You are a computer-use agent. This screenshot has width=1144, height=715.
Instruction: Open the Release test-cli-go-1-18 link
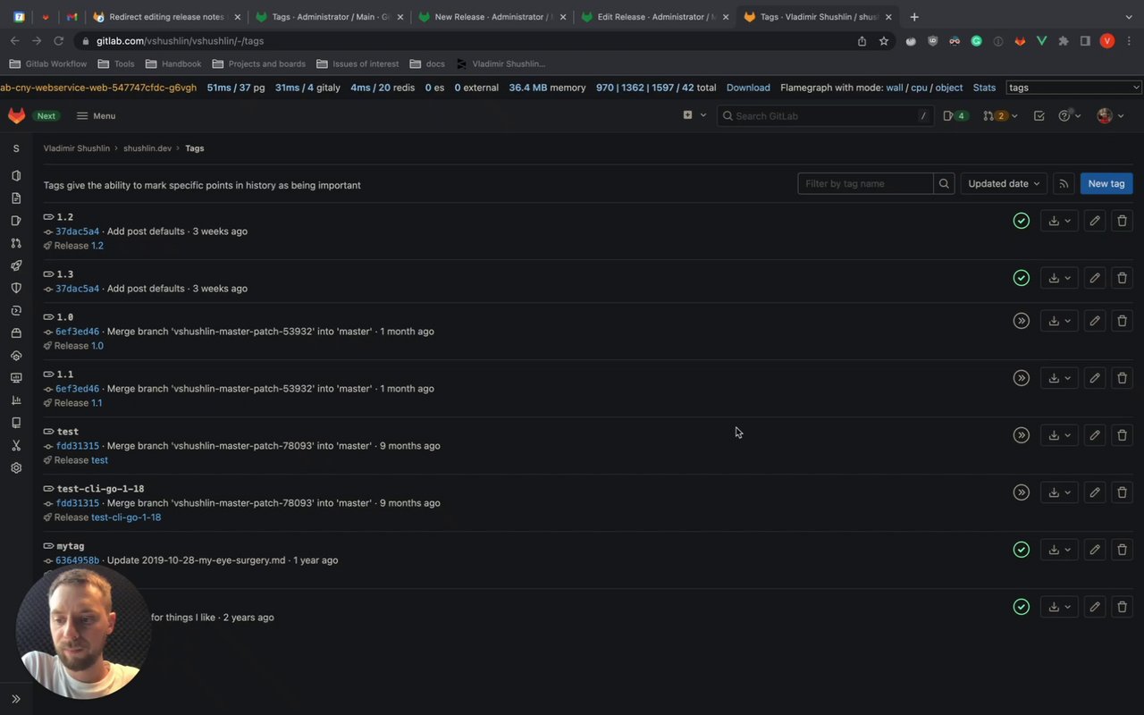pyautogui.click(x=126, y=517)
